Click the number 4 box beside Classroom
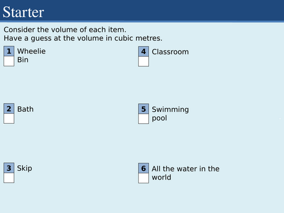 [144, 51]
